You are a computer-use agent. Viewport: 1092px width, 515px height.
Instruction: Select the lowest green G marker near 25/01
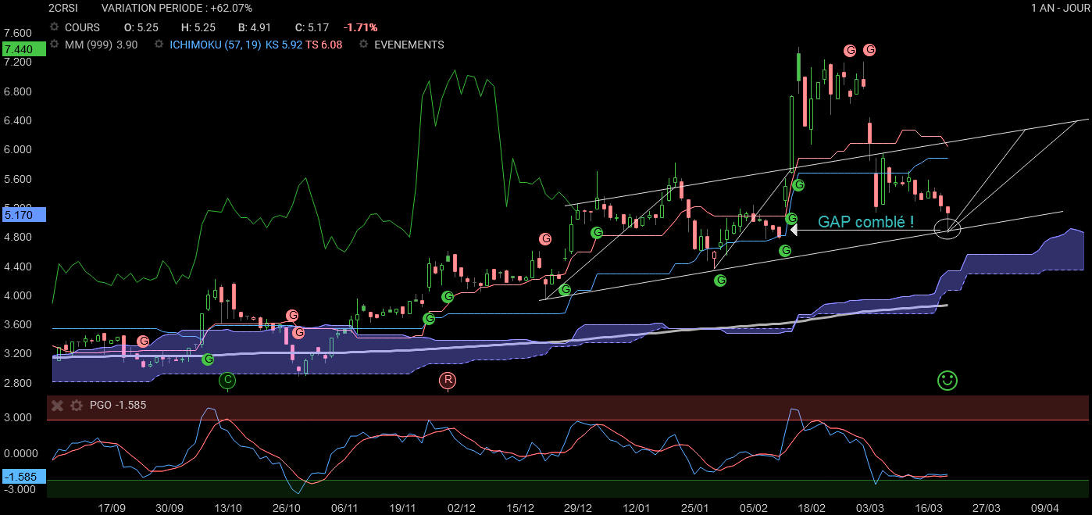point(721,280)
